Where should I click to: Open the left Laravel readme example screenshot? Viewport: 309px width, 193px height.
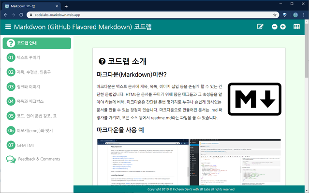tap(143, 162)
